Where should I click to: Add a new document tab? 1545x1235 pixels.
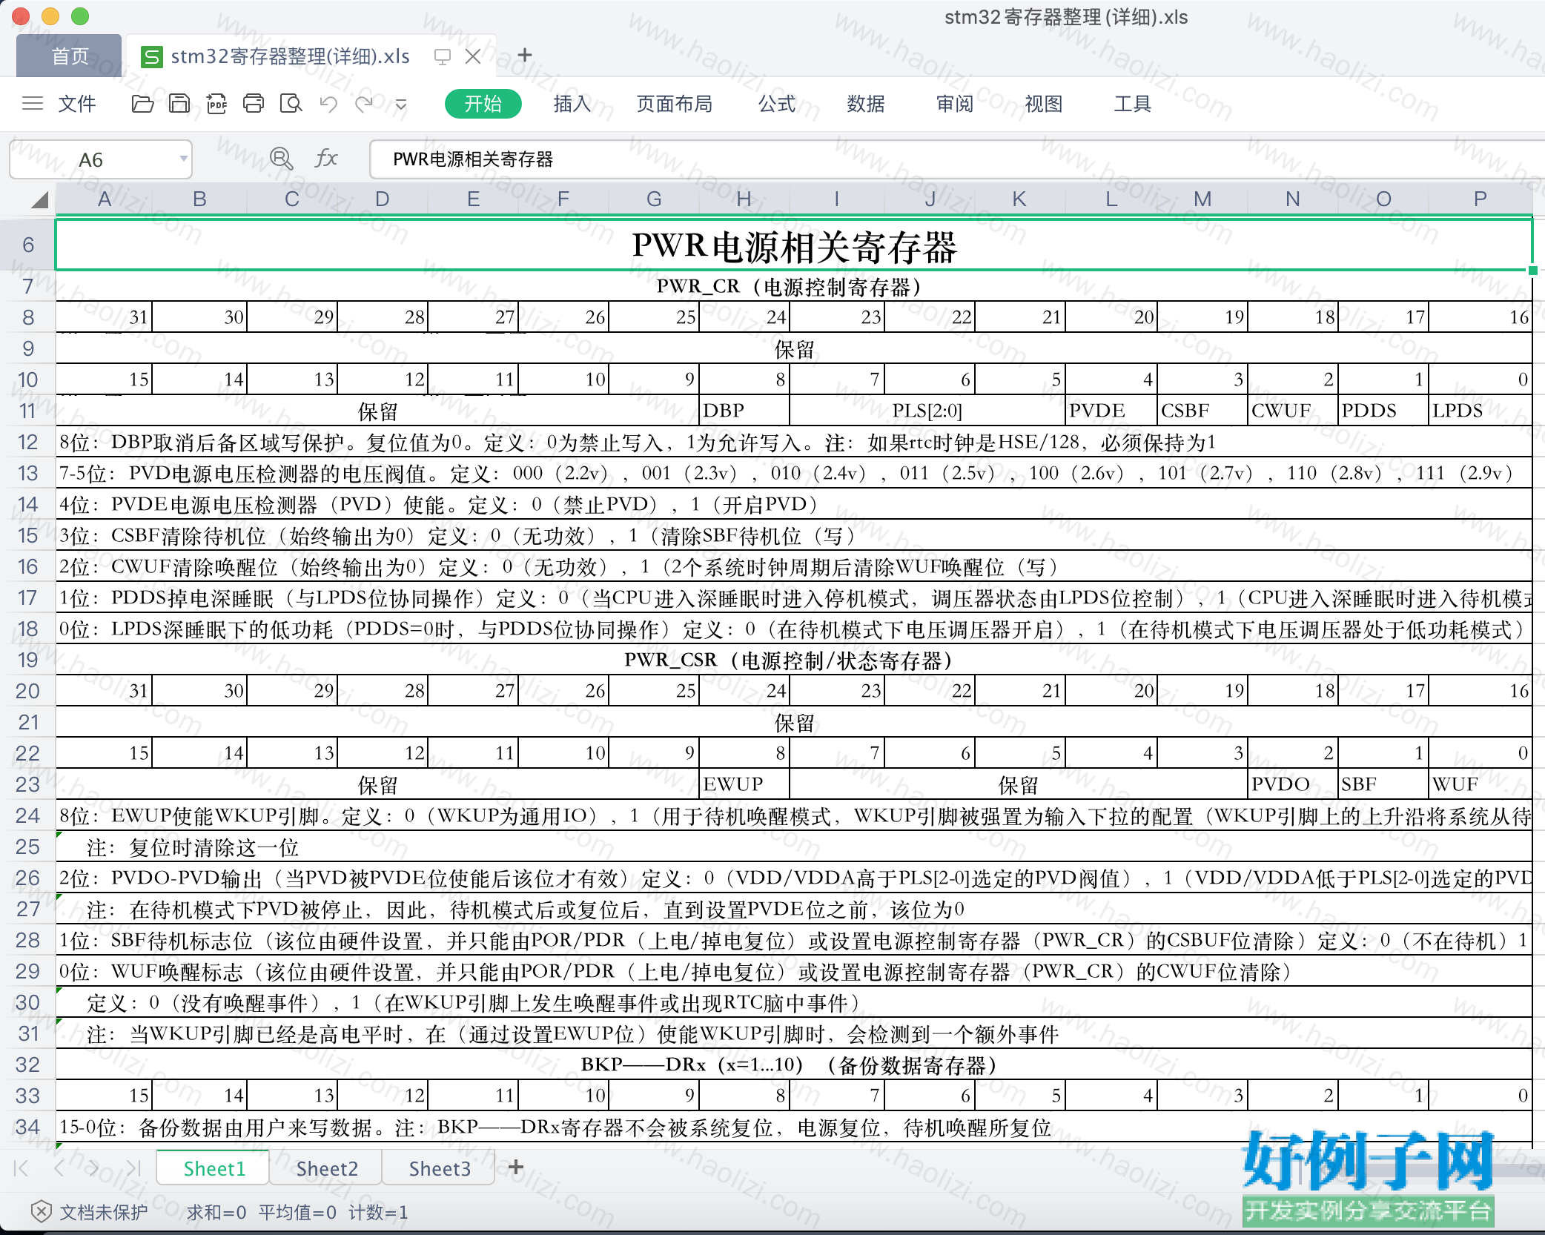coord(525,56)
